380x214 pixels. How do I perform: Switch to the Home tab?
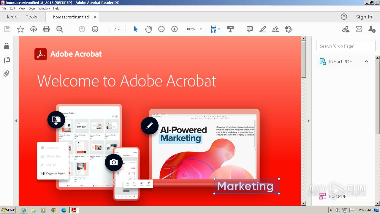point(11,17)
